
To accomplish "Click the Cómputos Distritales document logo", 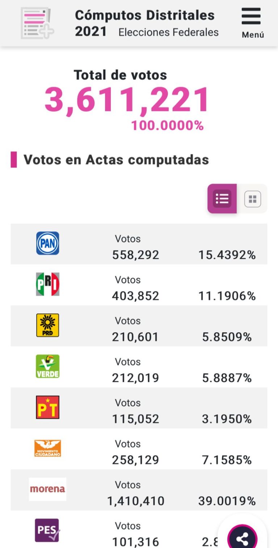I will click(37, 23).
